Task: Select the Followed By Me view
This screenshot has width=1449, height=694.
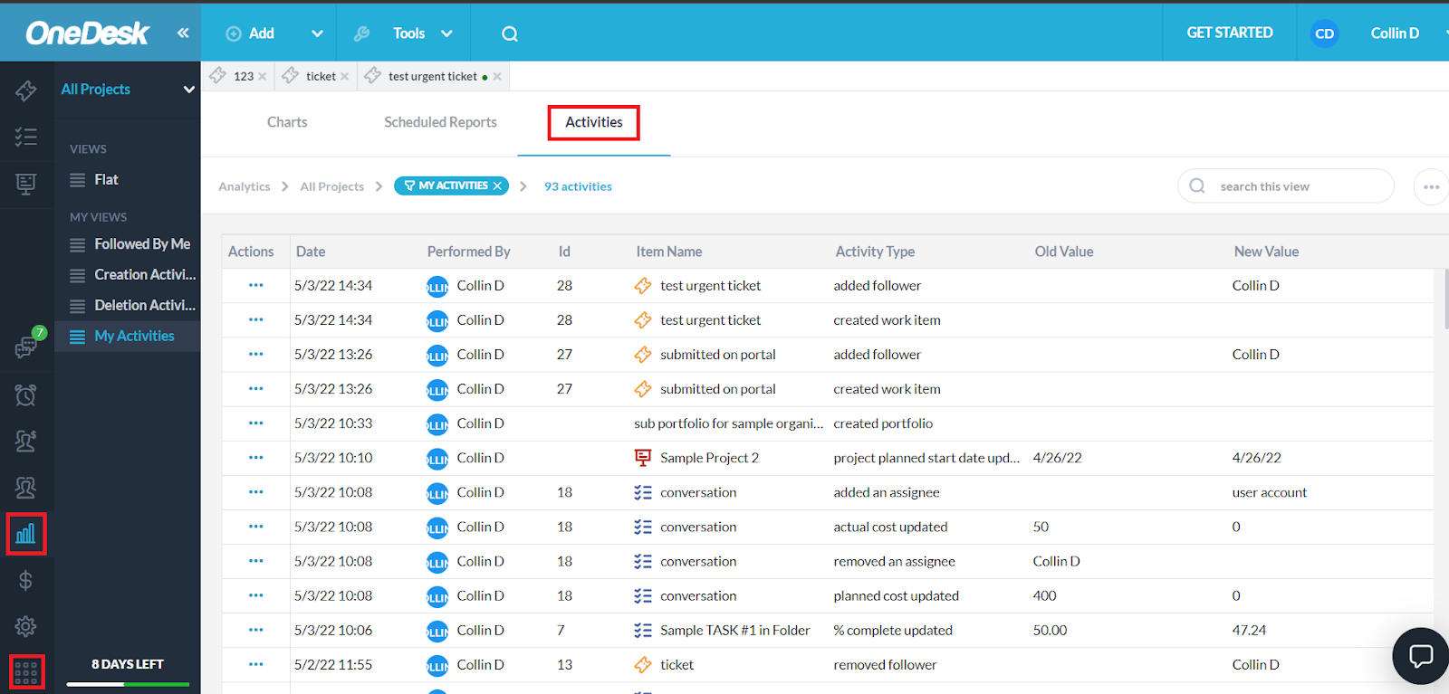Action: [x=132, y=244]
